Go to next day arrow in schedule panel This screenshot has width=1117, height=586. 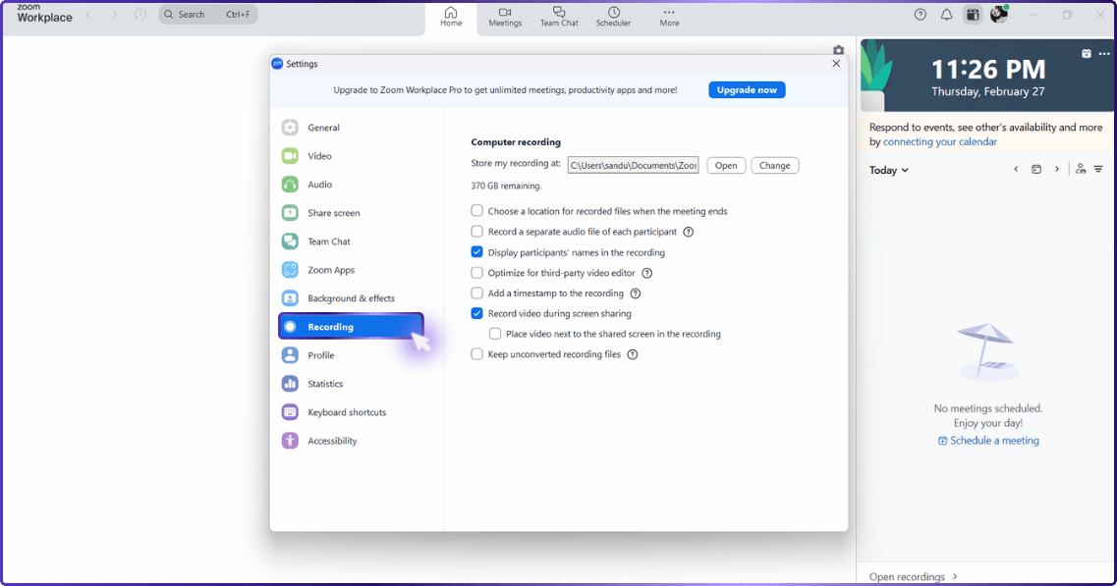tap(1056, 170)
